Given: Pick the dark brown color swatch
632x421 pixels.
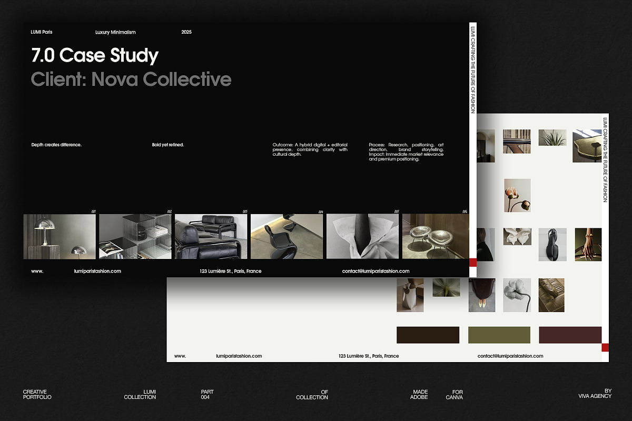Looking at the screenshot, I should (428, 335).
